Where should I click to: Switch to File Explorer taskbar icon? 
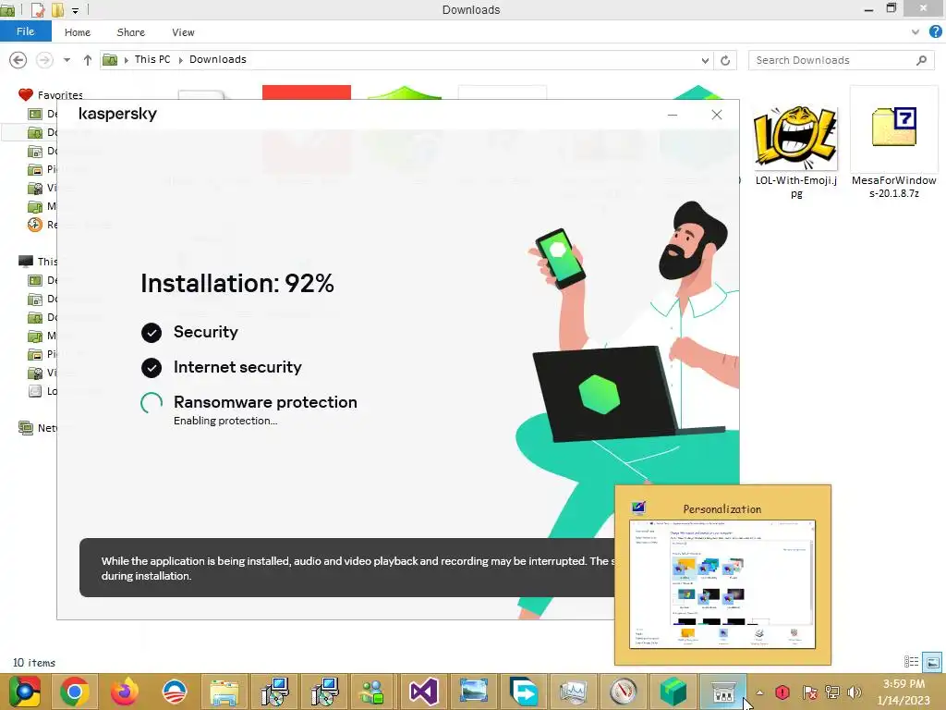click(x=224, y=692)
